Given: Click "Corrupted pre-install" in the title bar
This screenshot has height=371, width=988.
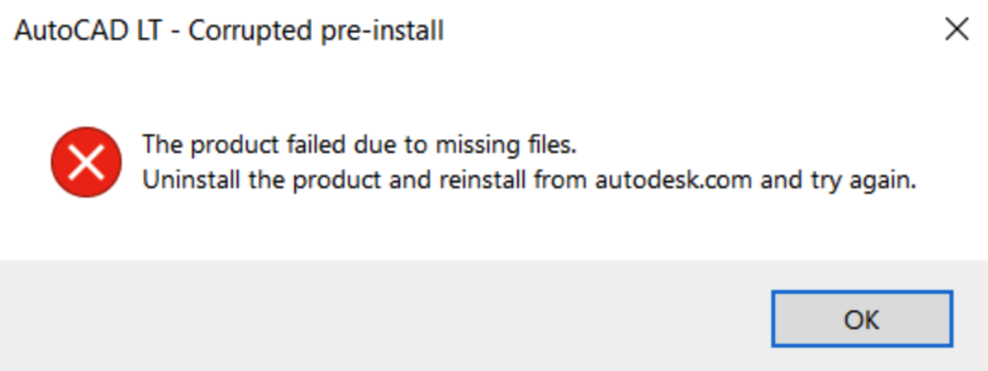Looking at the screenshot, I should click(x=316, y=31).
